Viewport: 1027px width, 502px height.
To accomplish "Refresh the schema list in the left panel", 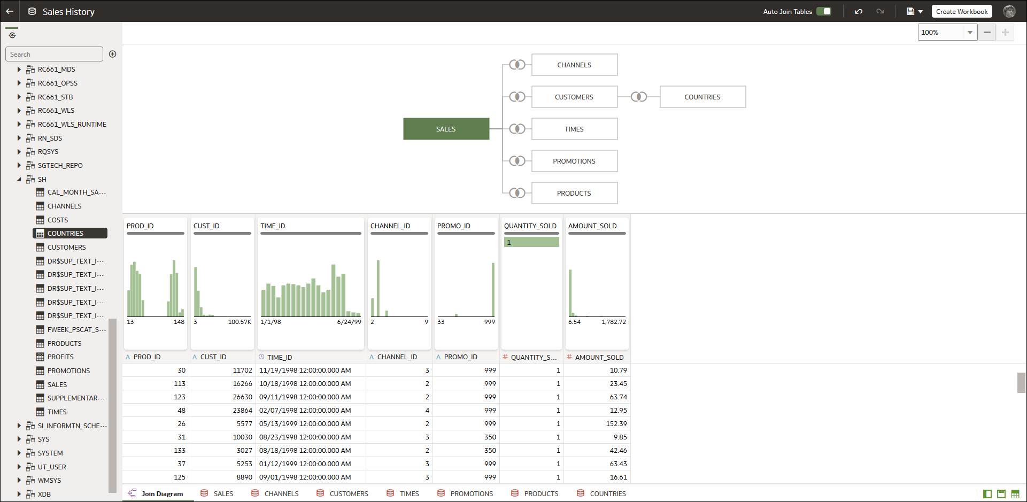I will pyautogui.click(x=12, y=34).
